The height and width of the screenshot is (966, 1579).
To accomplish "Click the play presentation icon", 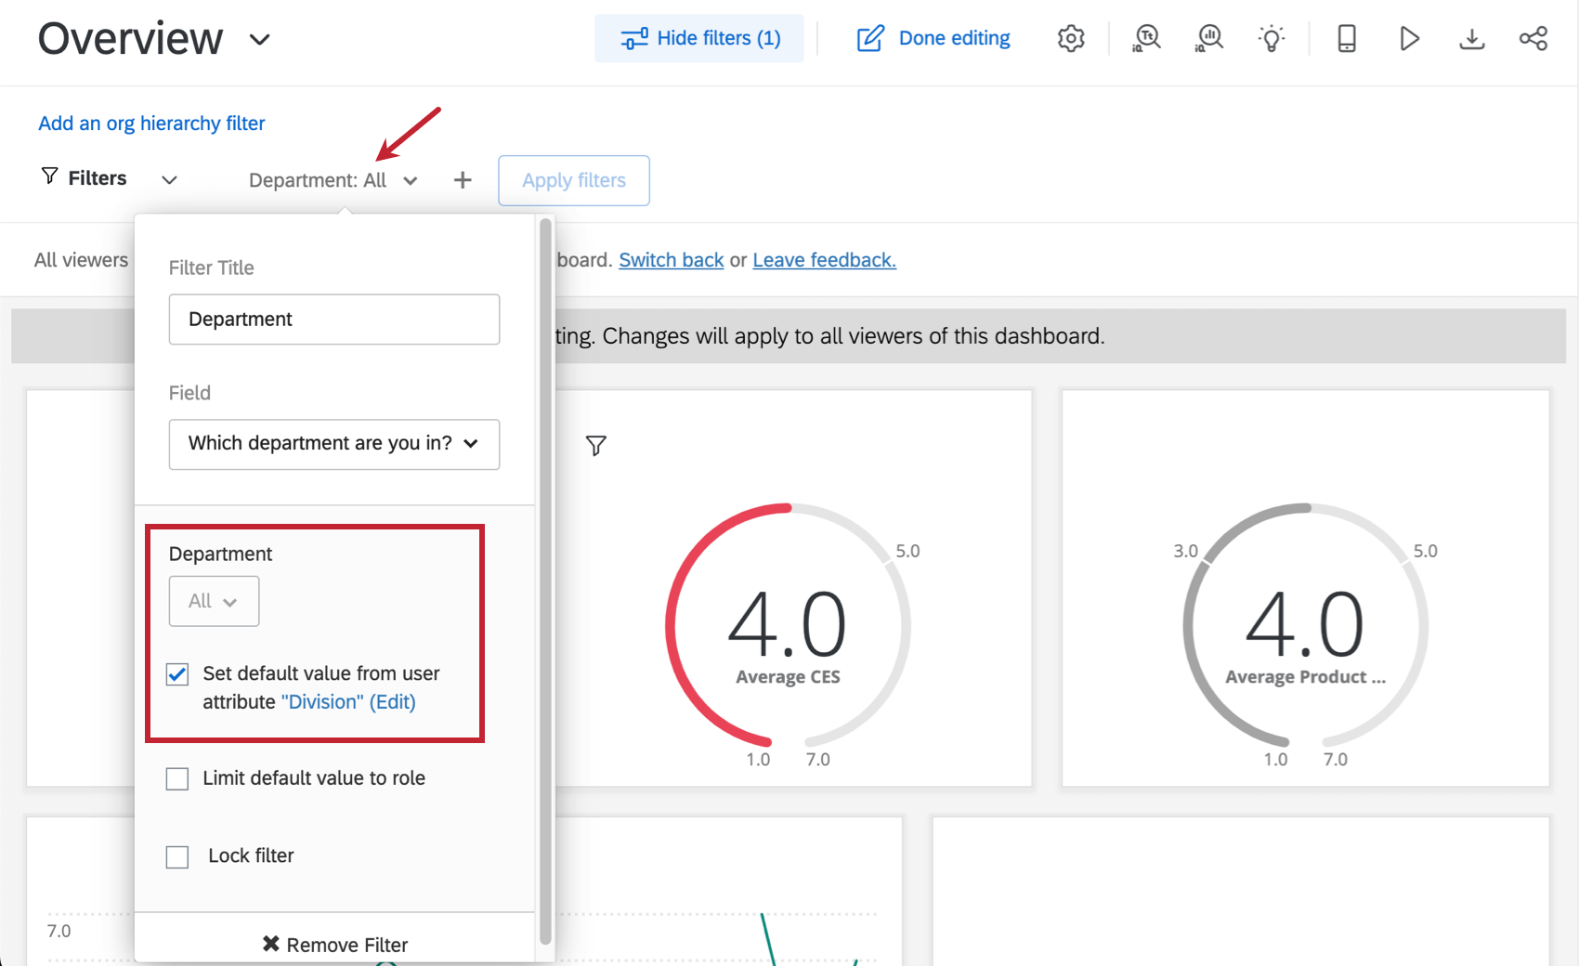I will [x=1409, y=38].
